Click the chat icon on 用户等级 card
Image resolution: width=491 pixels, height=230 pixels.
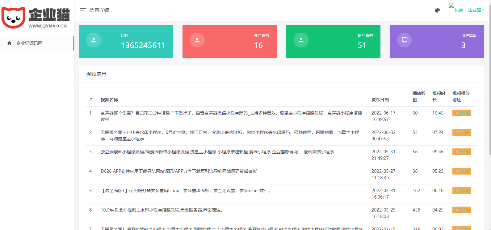[405, 40]
